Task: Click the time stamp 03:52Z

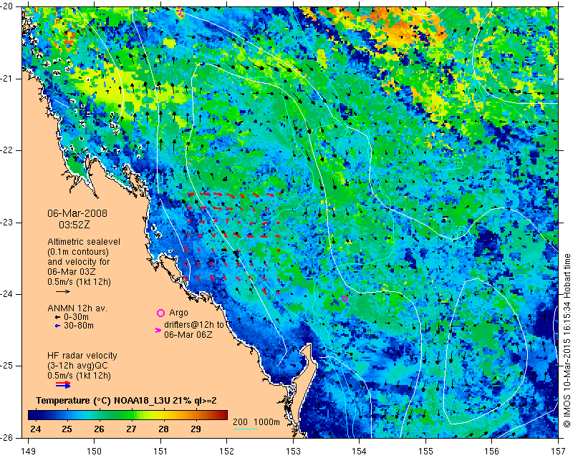Action: [74, 225]
